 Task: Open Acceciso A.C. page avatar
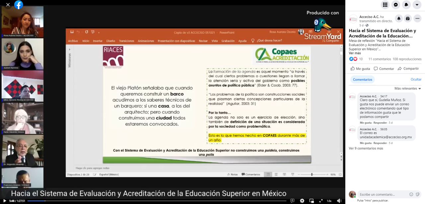[x=353, y=19]
